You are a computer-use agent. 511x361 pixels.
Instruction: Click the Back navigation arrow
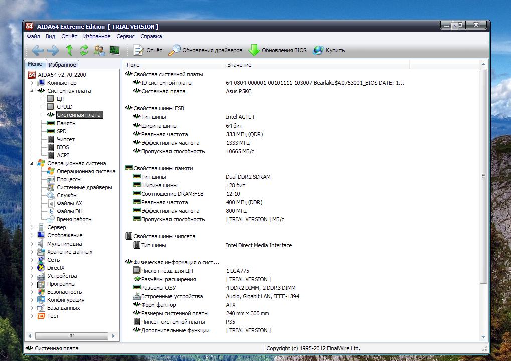coord(38,50)
